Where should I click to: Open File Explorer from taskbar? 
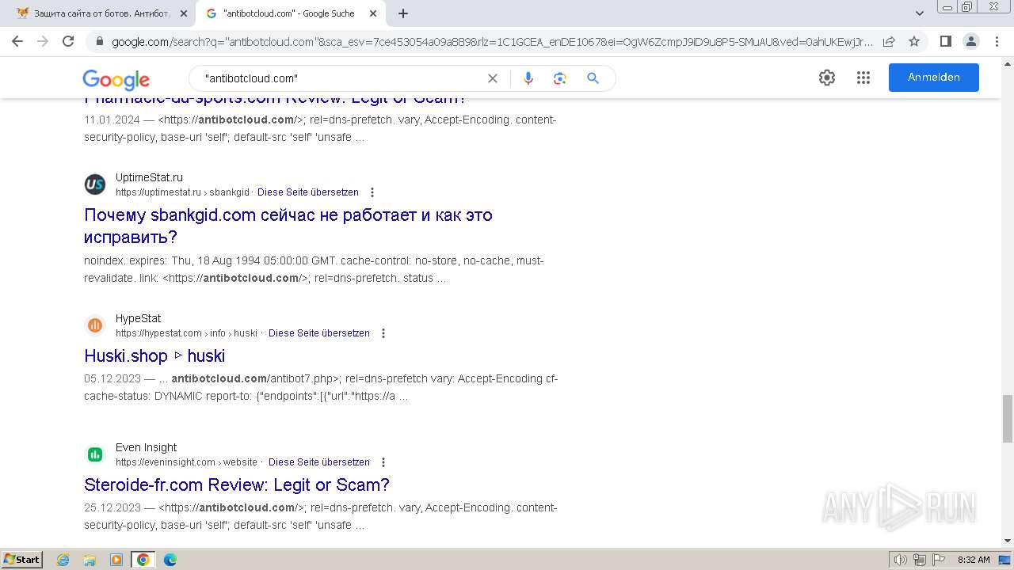(90, 560)
